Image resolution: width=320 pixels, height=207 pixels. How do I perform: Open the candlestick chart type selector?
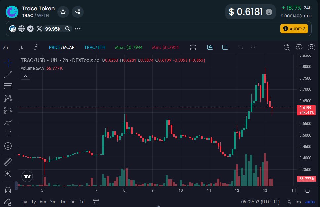pyautogui.click(x=21, y=47)
